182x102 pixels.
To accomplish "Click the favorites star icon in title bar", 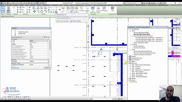I will [x=147, y=3].
